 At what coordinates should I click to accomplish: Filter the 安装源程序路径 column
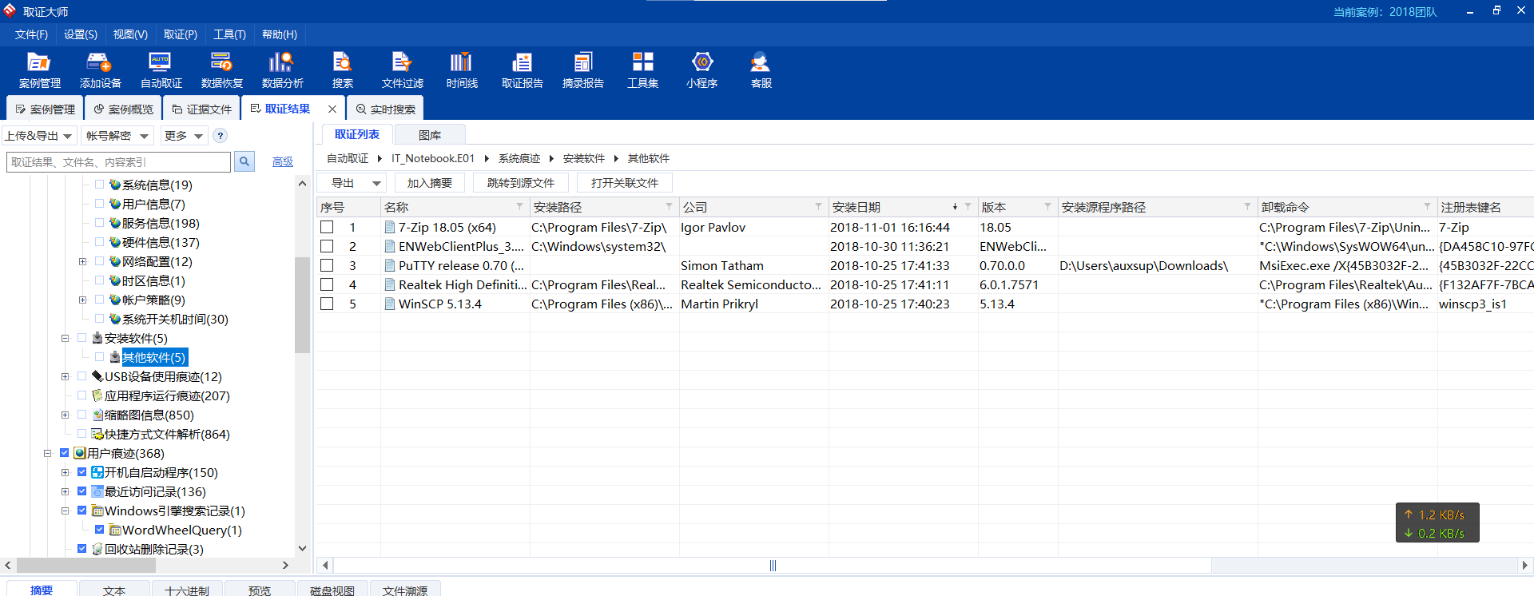tap(1247, 207)
